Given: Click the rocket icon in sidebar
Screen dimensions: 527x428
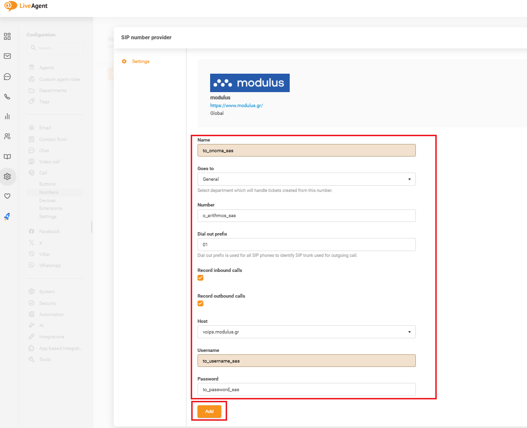Looking at the screenshot, I should point(7,217).
